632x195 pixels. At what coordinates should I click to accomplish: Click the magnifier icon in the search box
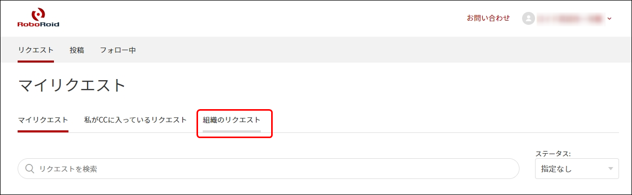coord(30,169)
